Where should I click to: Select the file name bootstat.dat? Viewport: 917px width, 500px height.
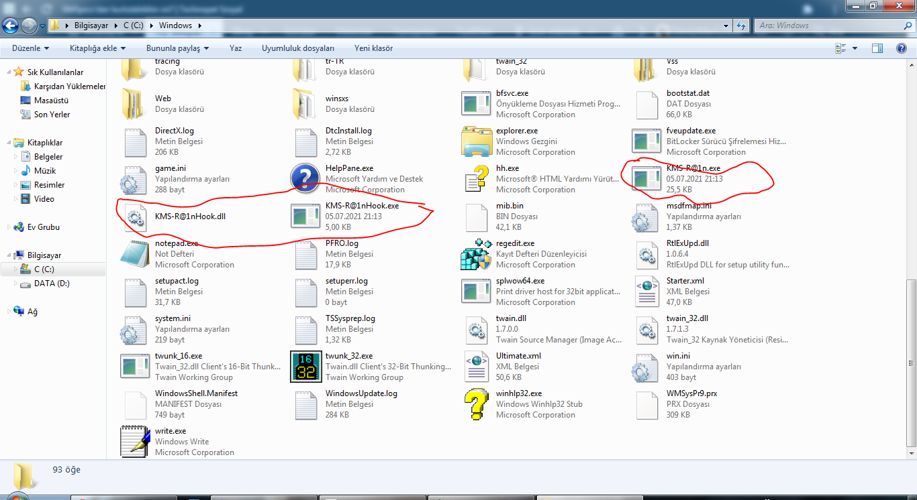click(x=688, y=93)
